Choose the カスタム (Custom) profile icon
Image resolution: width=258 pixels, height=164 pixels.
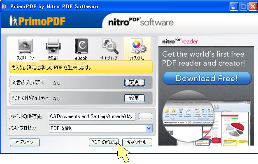(x=137, y=49)
